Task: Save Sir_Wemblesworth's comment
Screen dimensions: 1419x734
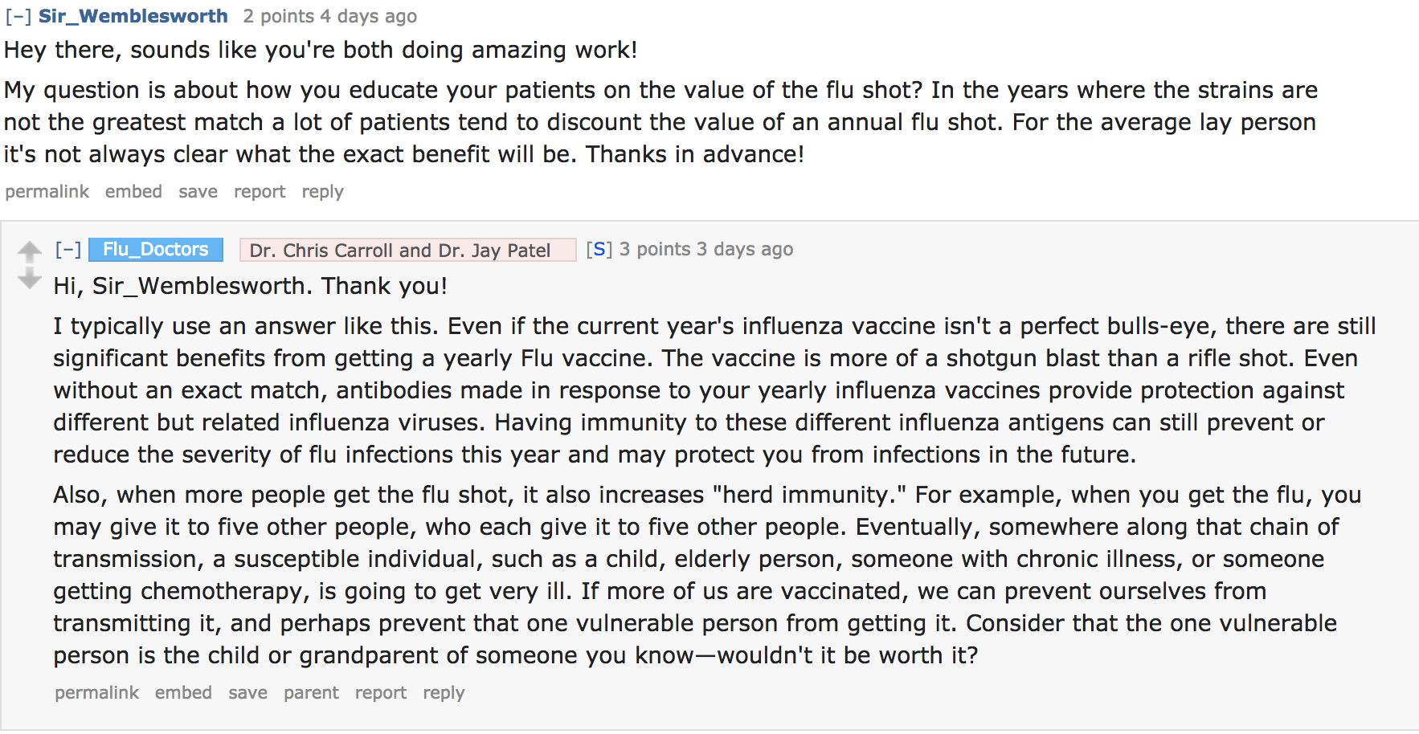Action: (198, 191)
